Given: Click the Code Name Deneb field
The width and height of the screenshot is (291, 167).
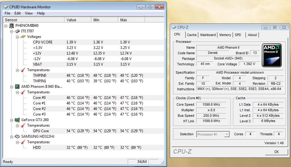Looking at the screenshot, I should (213, 53).
